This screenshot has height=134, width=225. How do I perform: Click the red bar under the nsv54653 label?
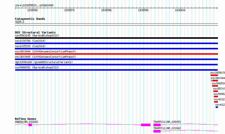[x=215, y=86]
